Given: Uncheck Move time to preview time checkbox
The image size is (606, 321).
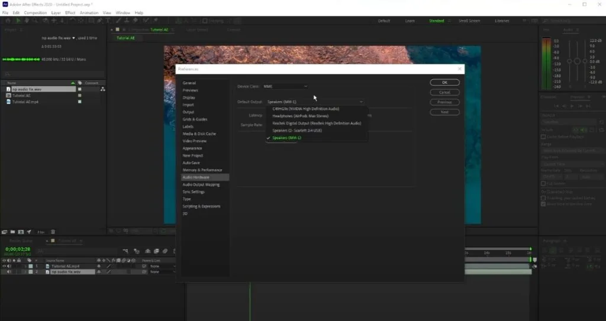Looking at the screenshot, I should click(543, 204).
